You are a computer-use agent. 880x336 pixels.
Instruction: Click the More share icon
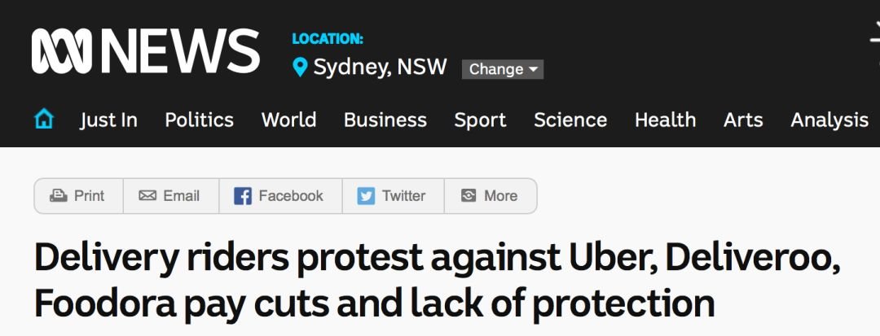click(x=469, y=196)
